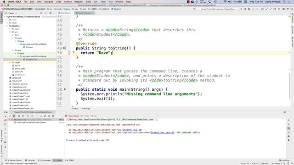This screenshot has height=165, width=294.
Task: Open the Refactor menu
Action: pos(79,2)
